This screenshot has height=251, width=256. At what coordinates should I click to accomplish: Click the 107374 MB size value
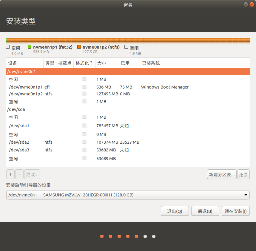(107, 142)
